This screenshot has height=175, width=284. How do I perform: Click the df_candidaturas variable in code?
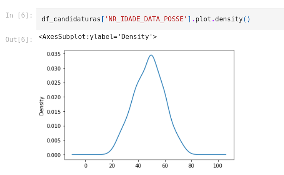click(x=71, y=19)
